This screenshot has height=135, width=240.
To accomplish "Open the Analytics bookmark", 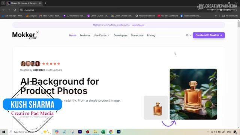I will [x=31, y=16].
